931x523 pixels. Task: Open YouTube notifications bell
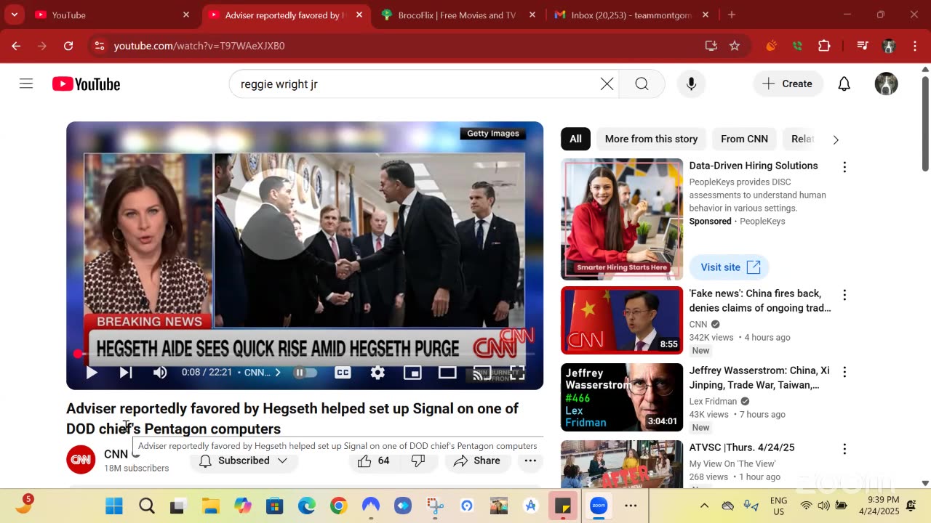(844, 84)
